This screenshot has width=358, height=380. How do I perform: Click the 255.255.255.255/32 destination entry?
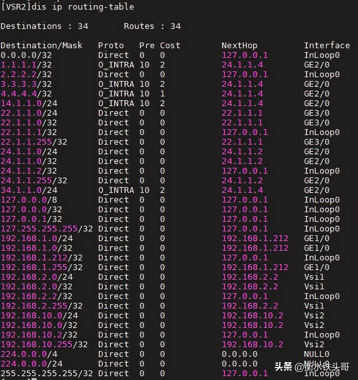pos(47,373)
